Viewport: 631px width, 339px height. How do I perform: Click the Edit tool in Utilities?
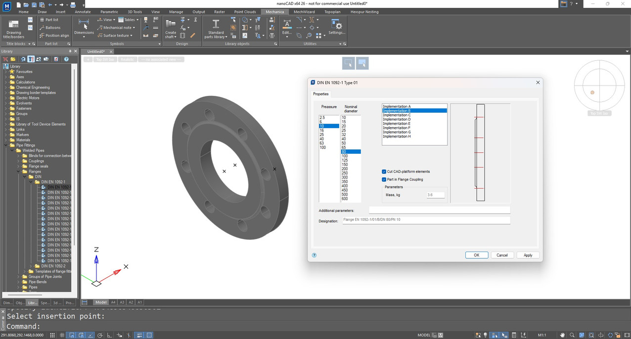point(287,28)
